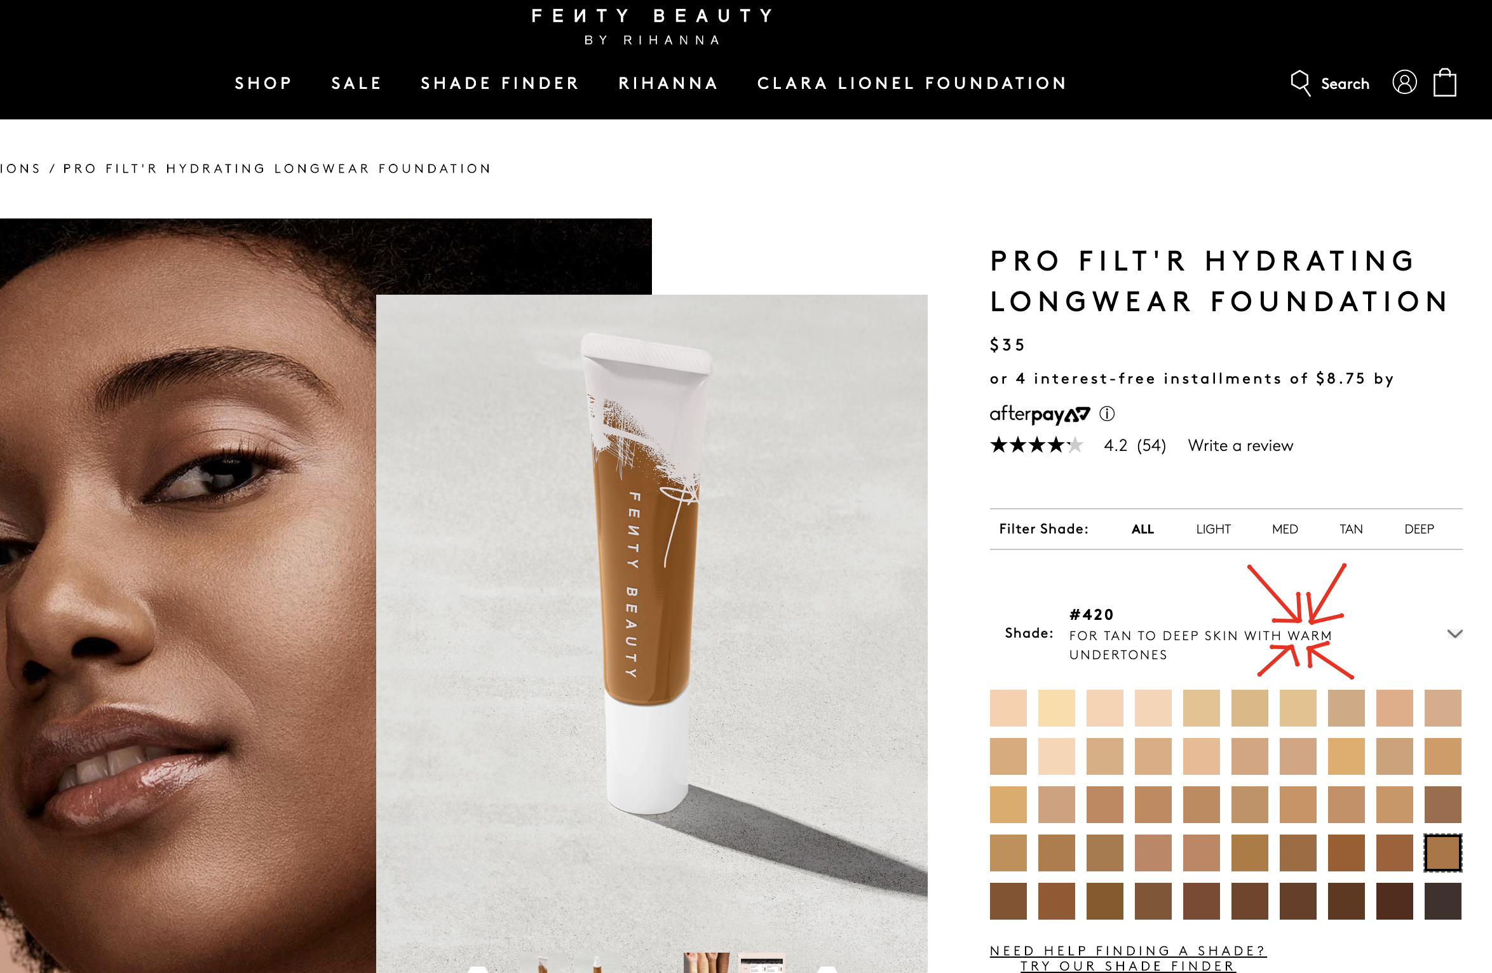Click the Afterpay info circle icon
This screenshot has height=973, width=1492.
coord(1107,414)
